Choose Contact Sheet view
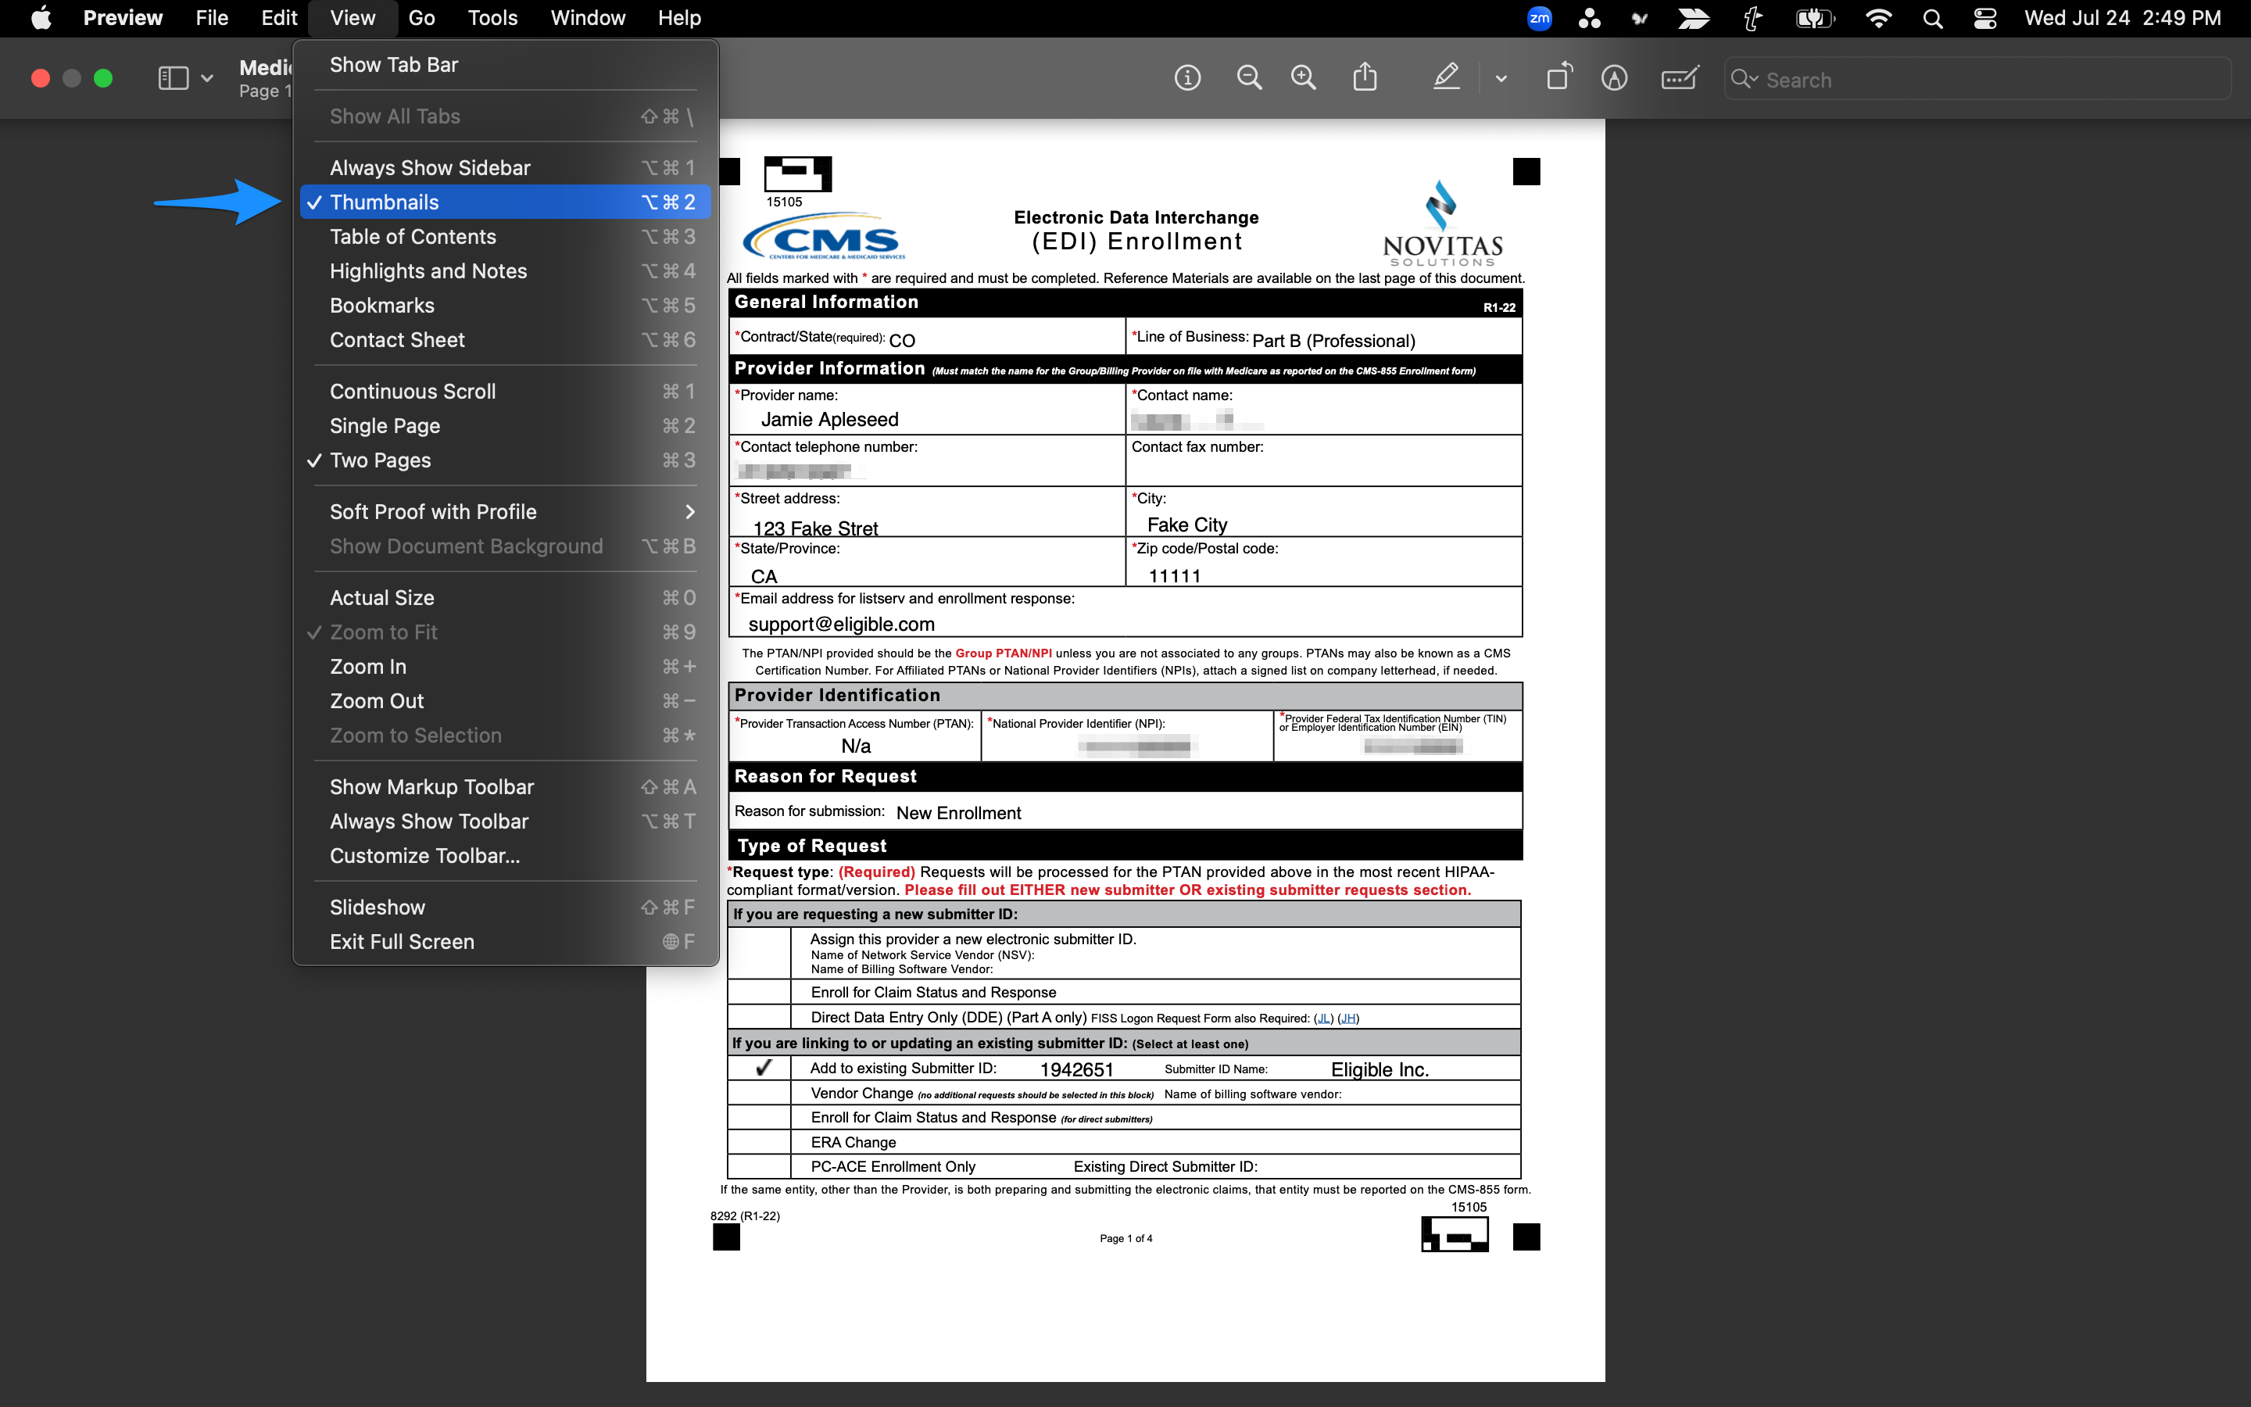This screenshot has width=2251, height=1407. (x=505, y=340)
